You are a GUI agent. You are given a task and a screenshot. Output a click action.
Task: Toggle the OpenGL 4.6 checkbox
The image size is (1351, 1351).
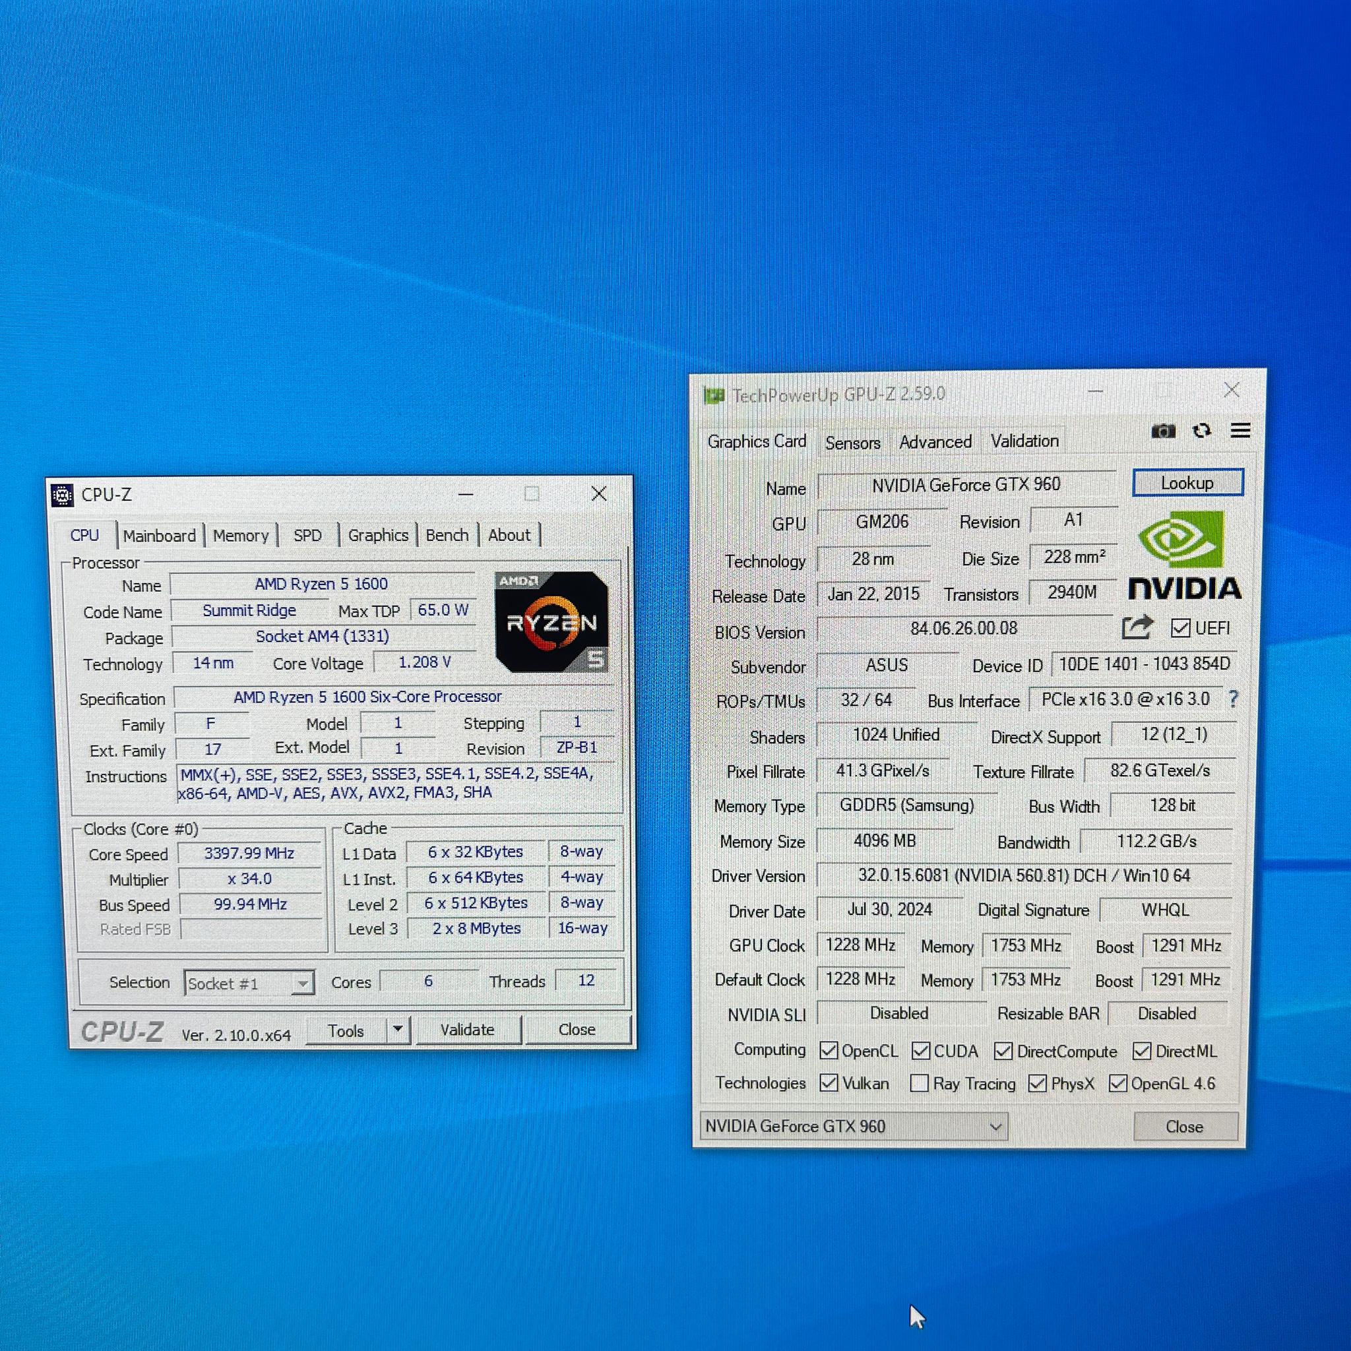(1118, 1083)
